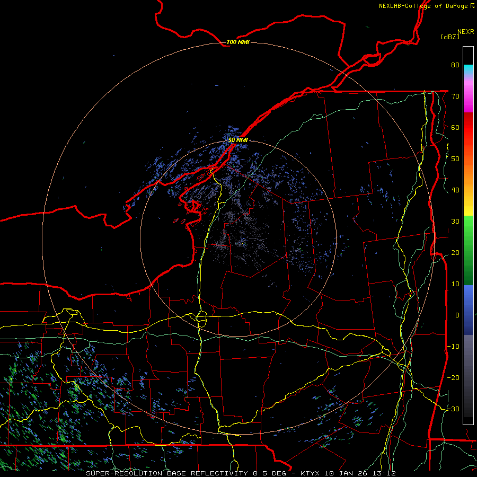Click the [dBZ] unit label
The image size is (477, 477).
pos(450,37)
